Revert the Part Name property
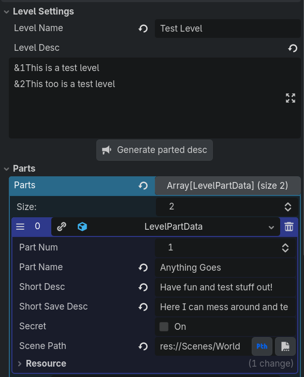Viewport: 304px width, 377px height. pos(143,268)
